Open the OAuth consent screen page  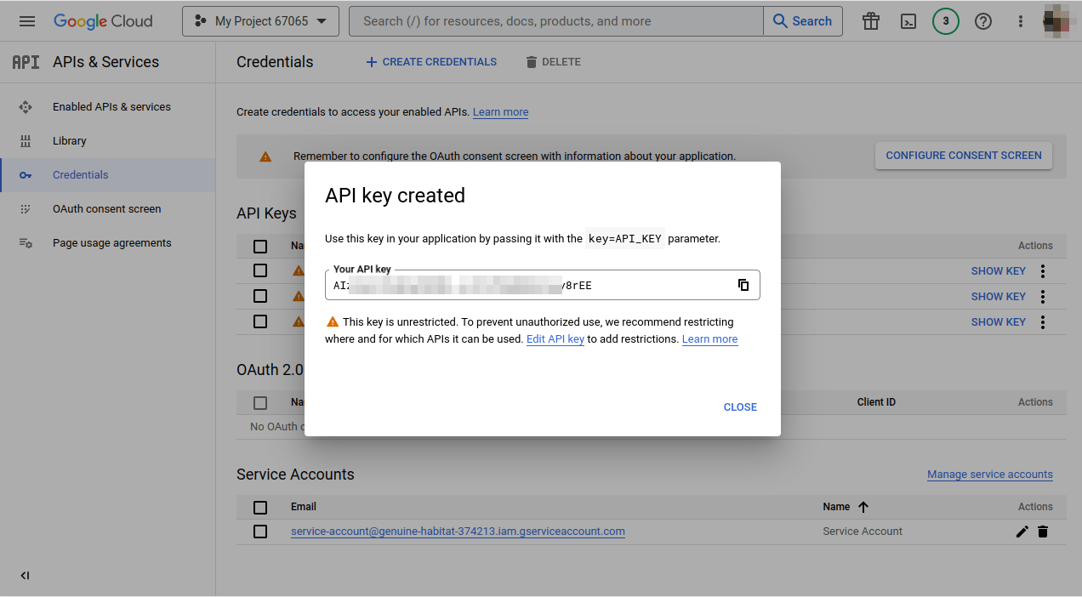point(106,209)
